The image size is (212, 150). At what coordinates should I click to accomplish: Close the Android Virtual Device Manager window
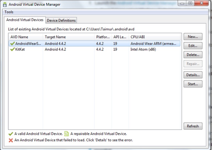[x=201, y=3]
